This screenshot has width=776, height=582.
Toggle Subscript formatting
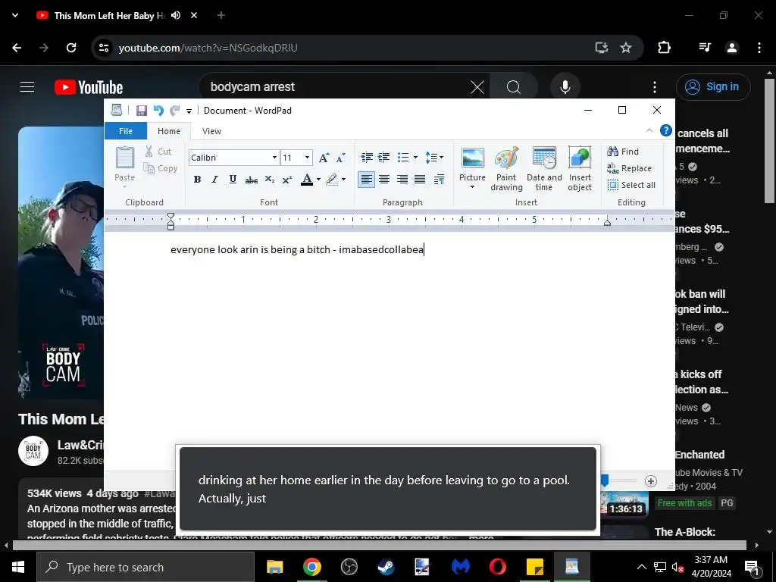[x=269, y=180]
